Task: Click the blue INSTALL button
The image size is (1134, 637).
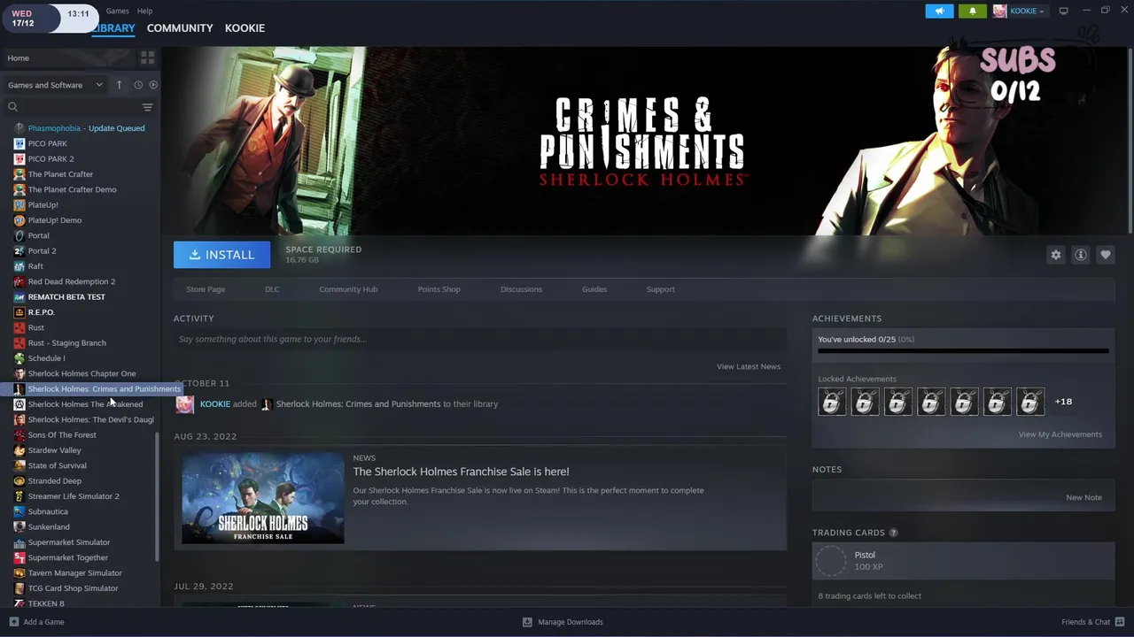Action: tap(221, 255)
